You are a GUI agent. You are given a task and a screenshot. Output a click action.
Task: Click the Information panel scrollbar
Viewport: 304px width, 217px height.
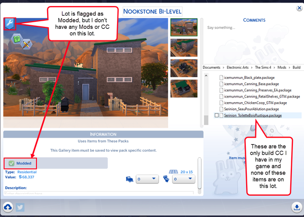tap(200, 173)
